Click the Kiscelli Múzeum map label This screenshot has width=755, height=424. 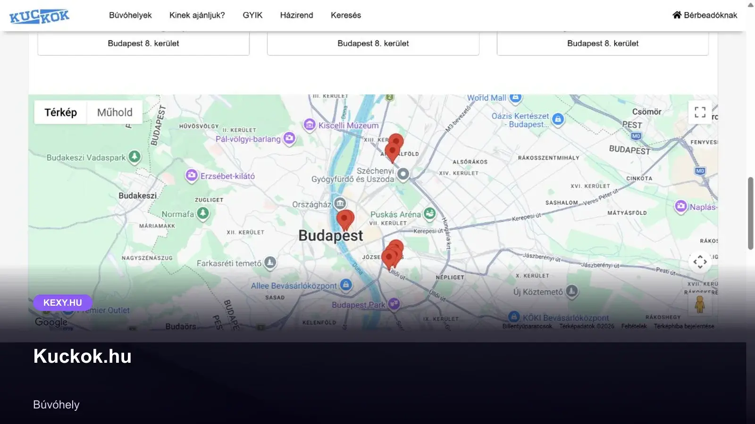click(348, 125)
